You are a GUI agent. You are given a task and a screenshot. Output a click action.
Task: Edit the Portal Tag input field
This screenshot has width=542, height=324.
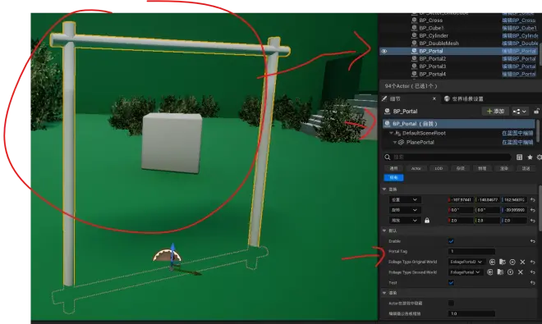click(472, 252)
